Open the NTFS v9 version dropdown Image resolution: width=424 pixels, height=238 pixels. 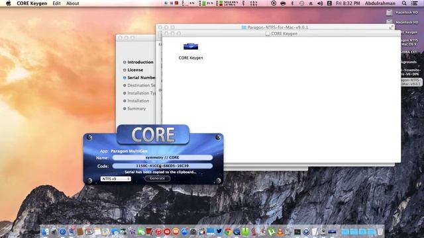115,178
